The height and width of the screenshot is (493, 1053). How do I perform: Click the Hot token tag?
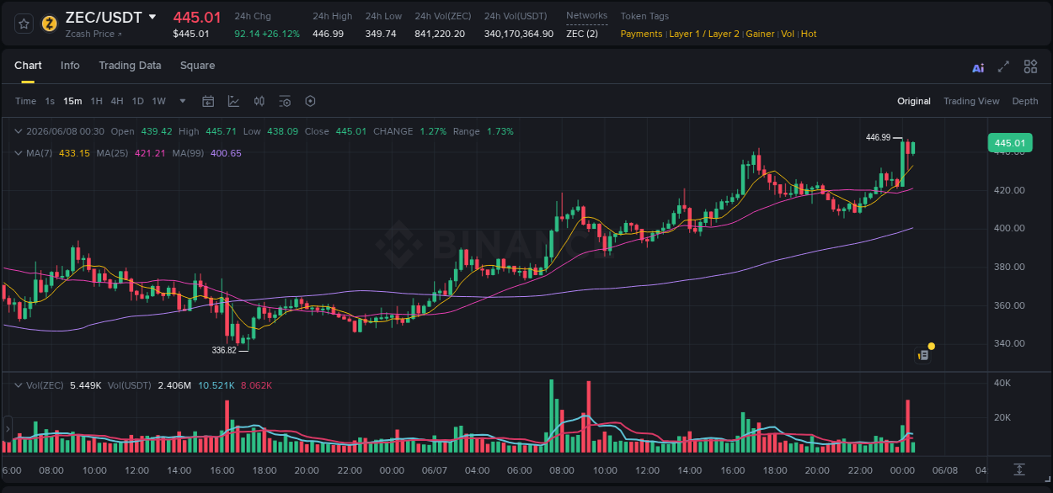809,34
